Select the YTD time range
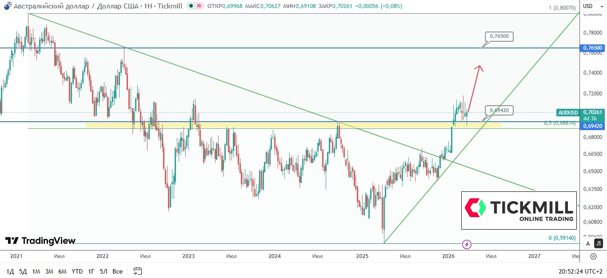The width and height of the screenshot is (607, 278). coord(77,271)
